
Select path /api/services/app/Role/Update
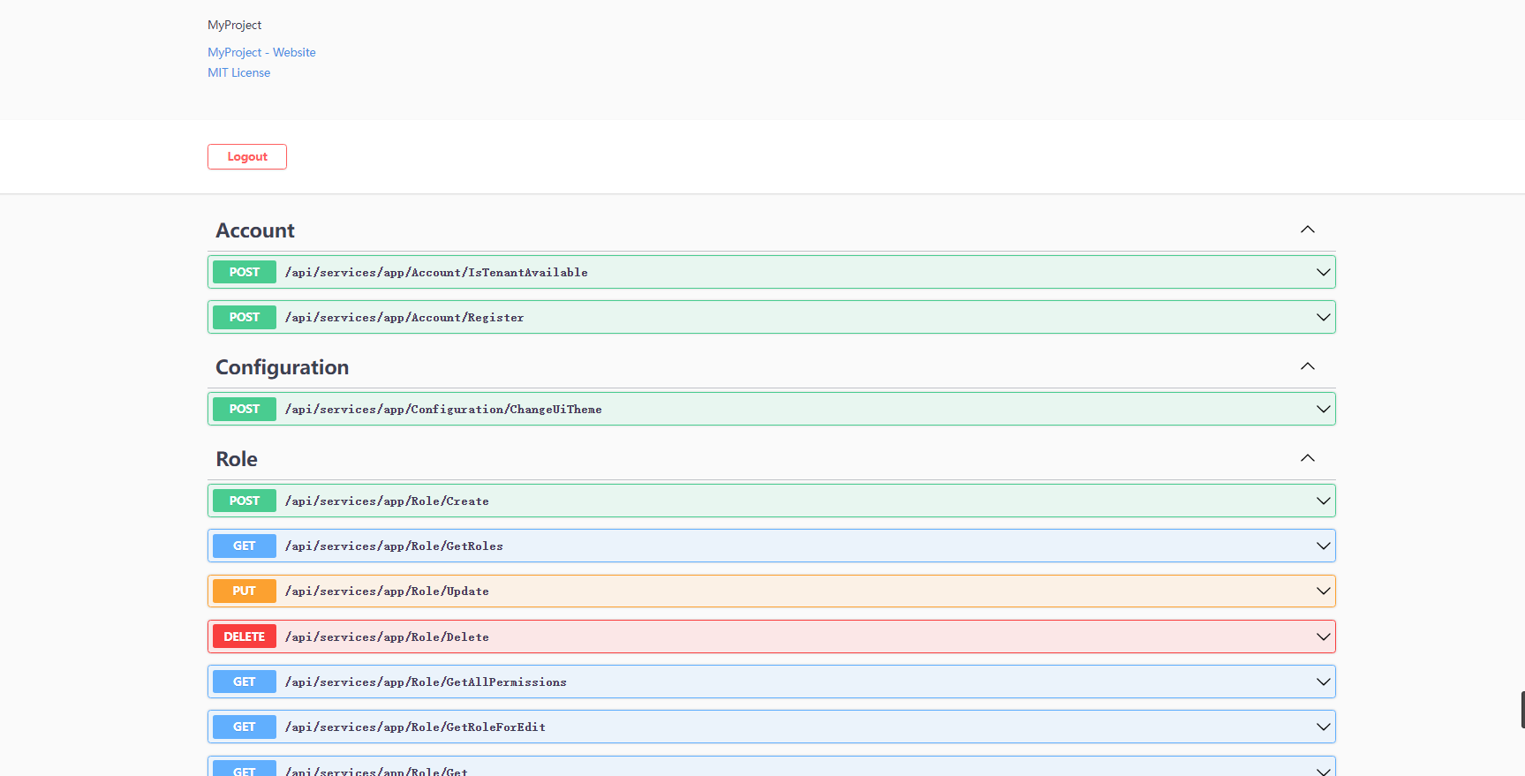coord(387,591)
